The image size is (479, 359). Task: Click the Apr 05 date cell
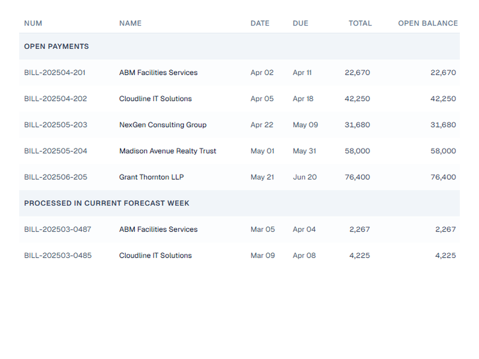pyautogui.click(x=262, y=99)
